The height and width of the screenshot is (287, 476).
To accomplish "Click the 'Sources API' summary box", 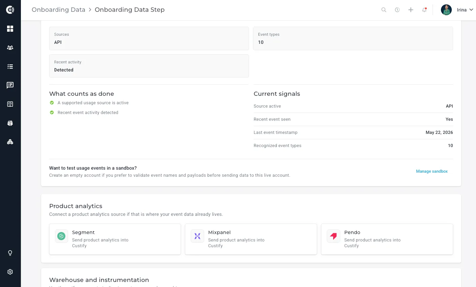I will click(149, 38).
